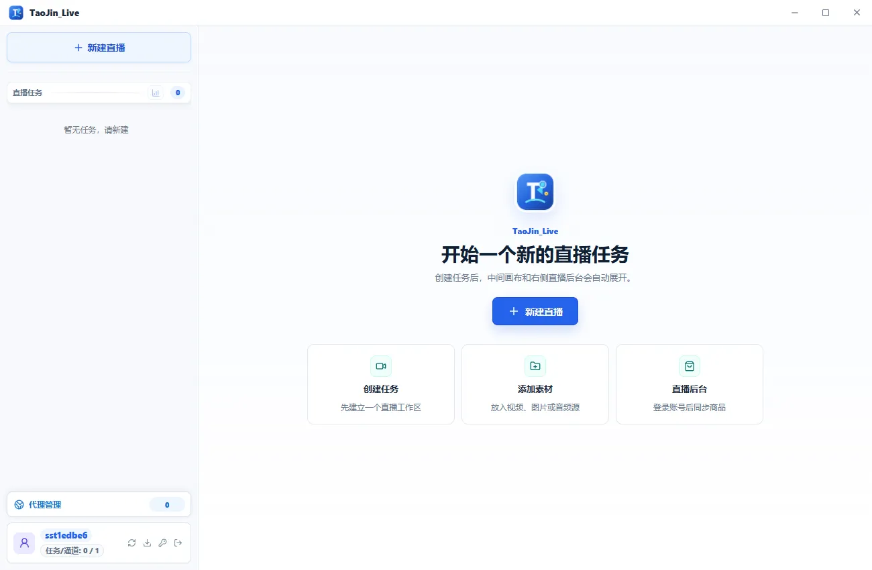The height and width of the screenshot is (570, 872).
Task: Click the 新建直播 button in the sidebar
Action: tap(99, 48)
